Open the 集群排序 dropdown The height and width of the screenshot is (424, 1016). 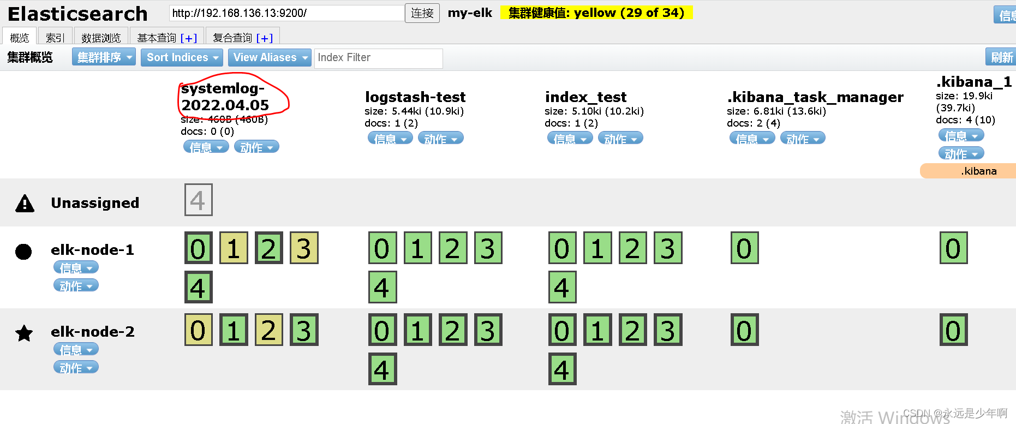[x=104, y=57]
